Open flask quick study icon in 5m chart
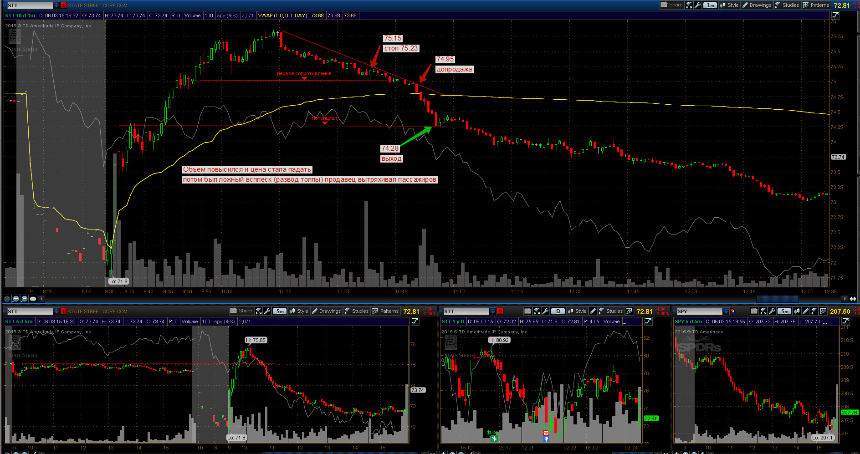860x454 pixels. [x=258, y=311]
